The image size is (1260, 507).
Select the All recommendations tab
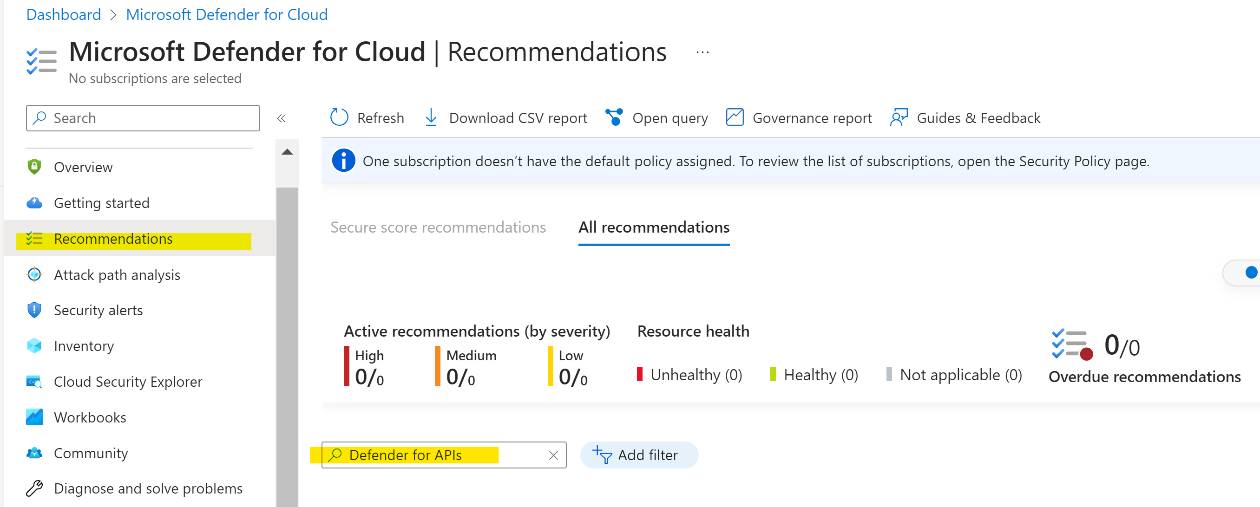pyautogui.click(x=654, y=227)
